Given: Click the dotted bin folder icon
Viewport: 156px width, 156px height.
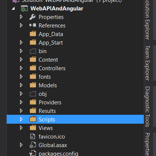Looking at the screenshot, I should (33, 51).
